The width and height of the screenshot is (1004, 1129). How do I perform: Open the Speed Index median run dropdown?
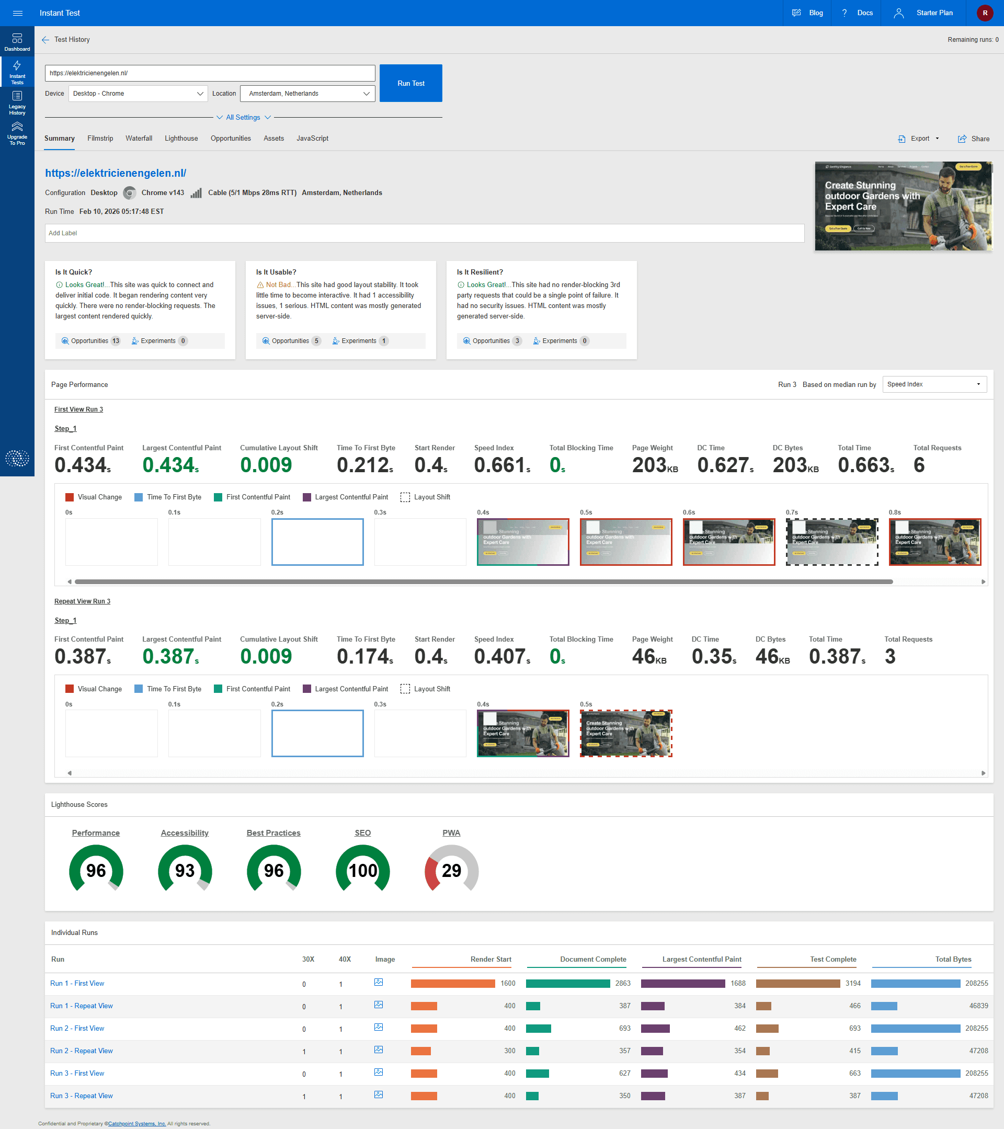click(x=934, y=384)
